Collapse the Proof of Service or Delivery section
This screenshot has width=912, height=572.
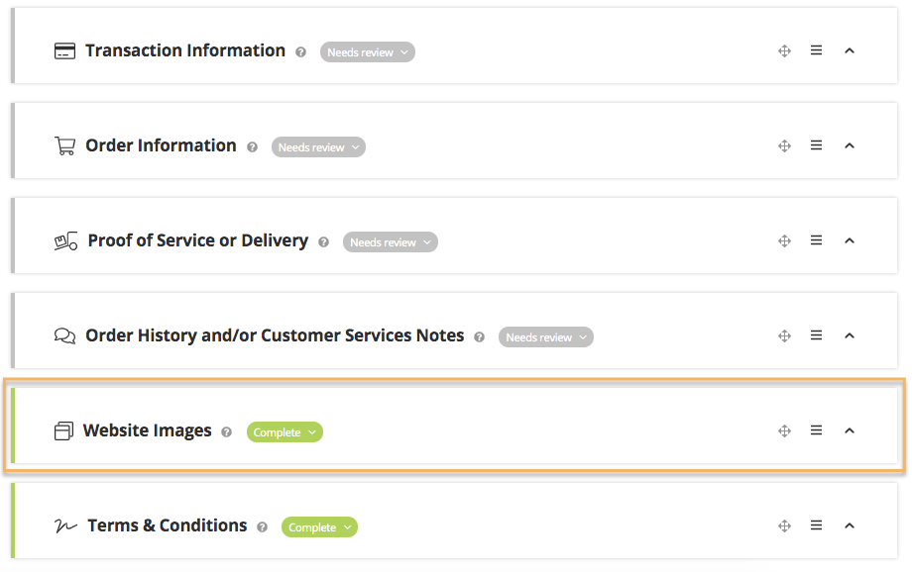[x=850, y=240]
